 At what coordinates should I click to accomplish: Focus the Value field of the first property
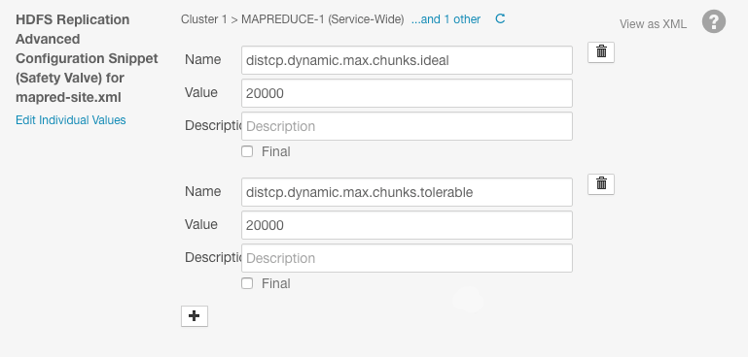(x=407, y=93)
